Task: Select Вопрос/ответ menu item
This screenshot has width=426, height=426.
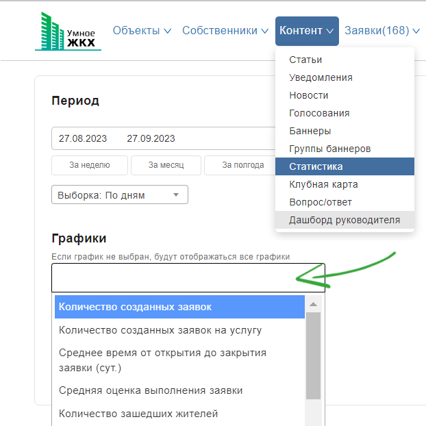Action: pyautogui.click(x=344, y=202)
